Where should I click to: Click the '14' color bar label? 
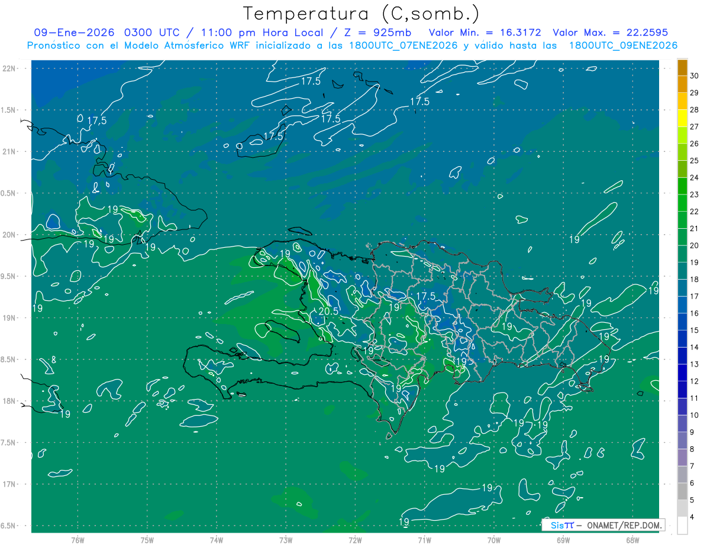(x=695, y=347)
